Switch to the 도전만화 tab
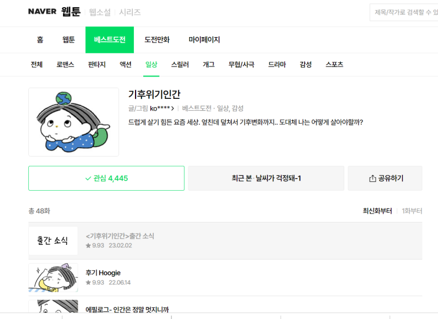 [157, 40]
